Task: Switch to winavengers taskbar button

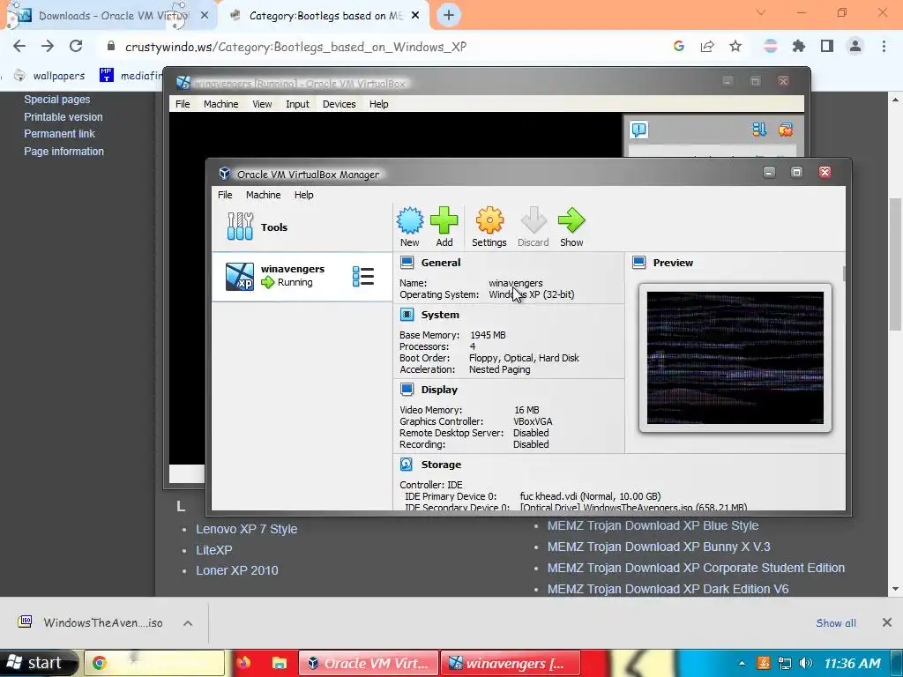Action: click(511, 663)
